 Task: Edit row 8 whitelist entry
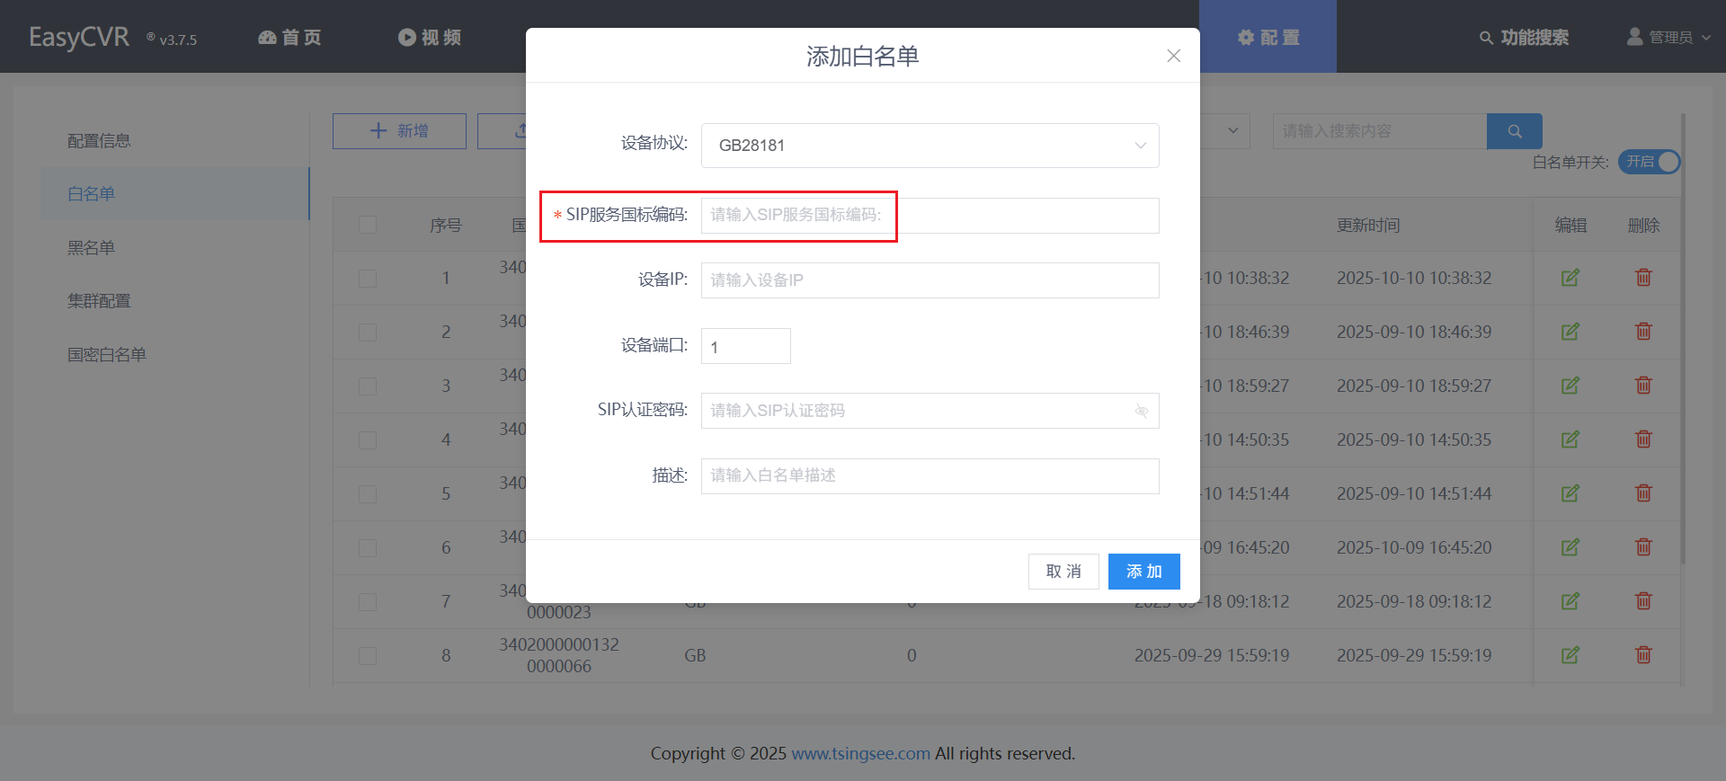(x=1570, y=655)
